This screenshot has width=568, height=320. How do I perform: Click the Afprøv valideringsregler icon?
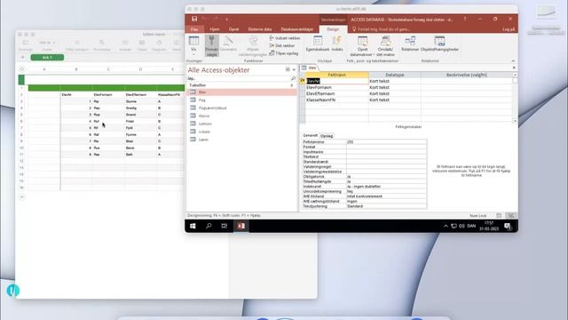coord(253,45)
